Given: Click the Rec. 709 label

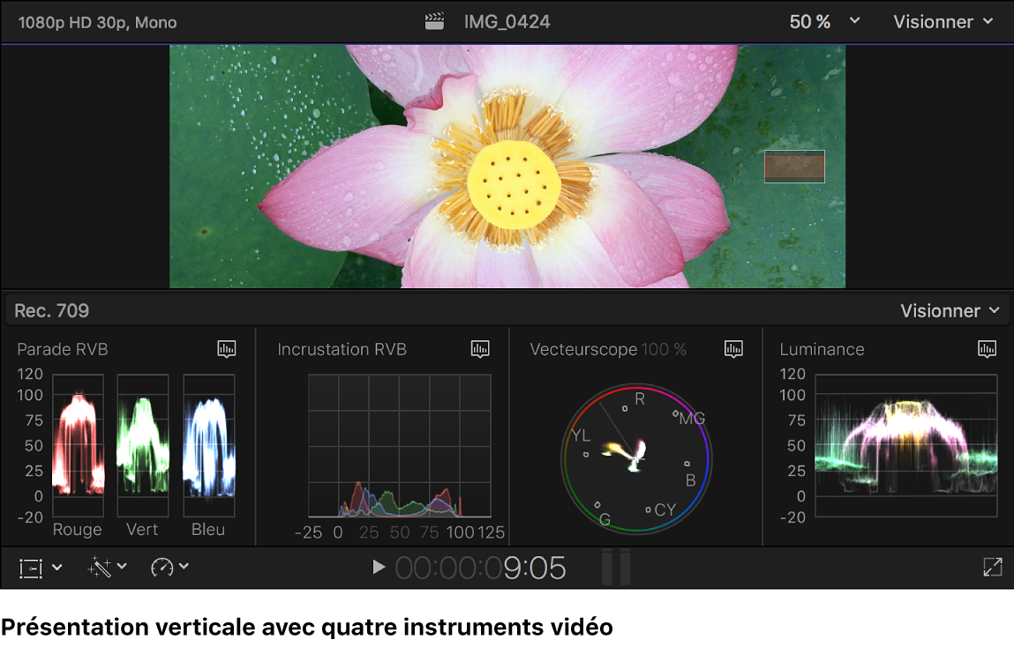Looking at the screenshot, I should (49, 310).
